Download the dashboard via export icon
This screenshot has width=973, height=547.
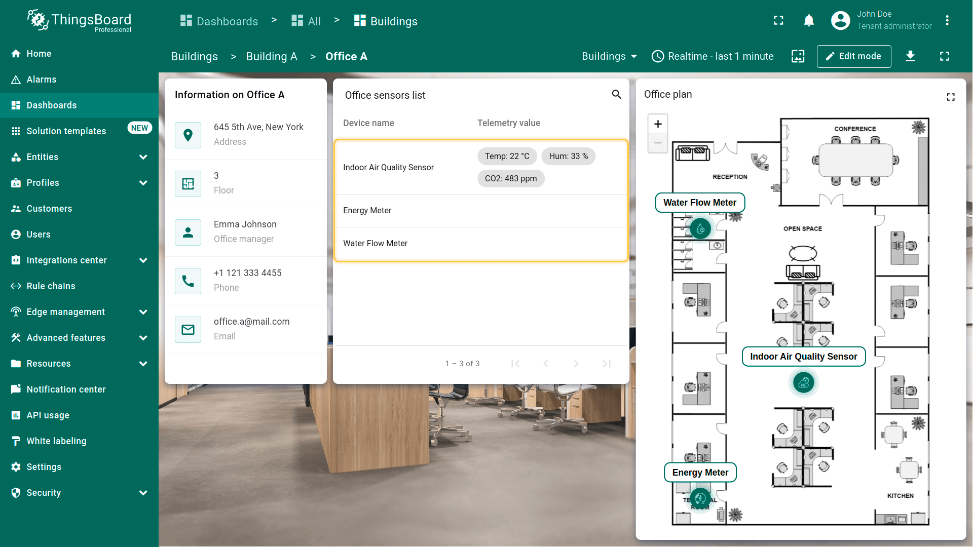pos(910,56)
